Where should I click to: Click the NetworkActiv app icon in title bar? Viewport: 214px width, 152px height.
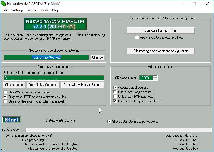[x=3, y=4]
